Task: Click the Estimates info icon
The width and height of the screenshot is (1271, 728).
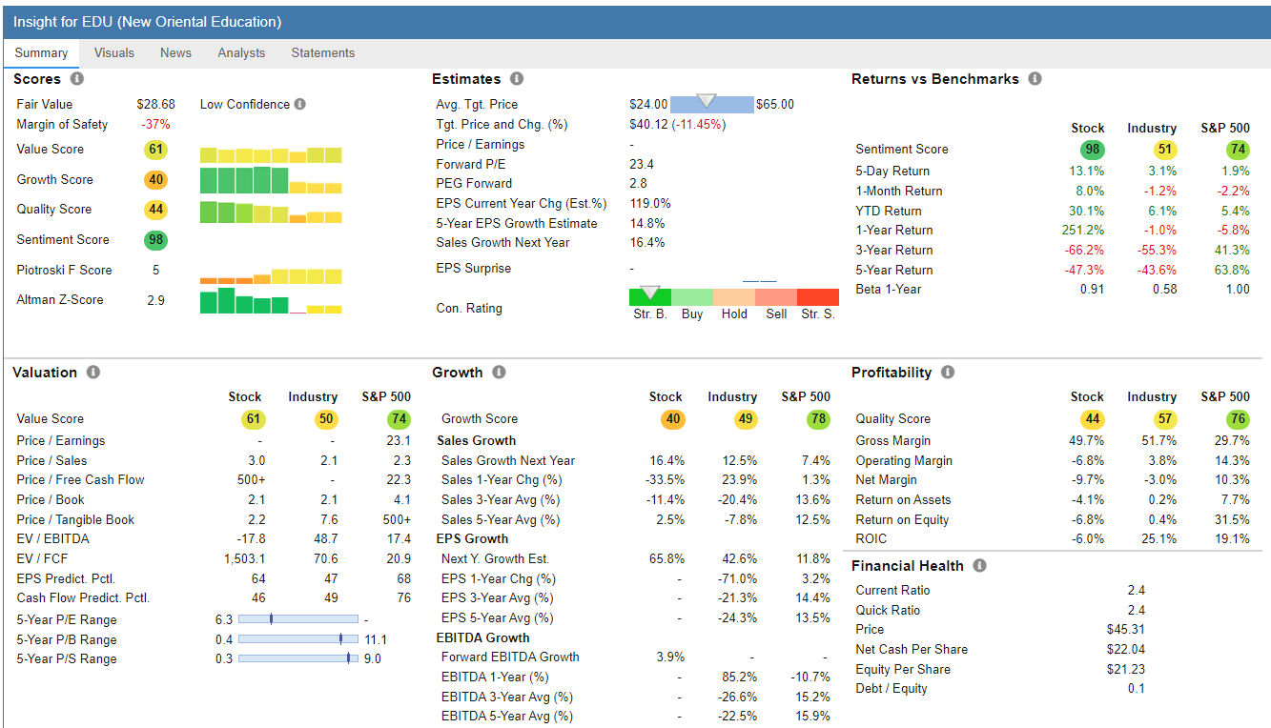Action: 517,79
